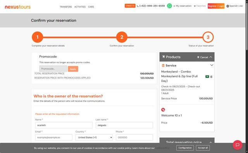Screen dimensions: 248x153
Task: Click the Phone input field
Action: (134, 138)
